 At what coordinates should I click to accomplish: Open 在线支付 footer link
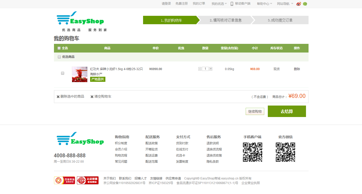pyautogui.click(x=182, y=149)
